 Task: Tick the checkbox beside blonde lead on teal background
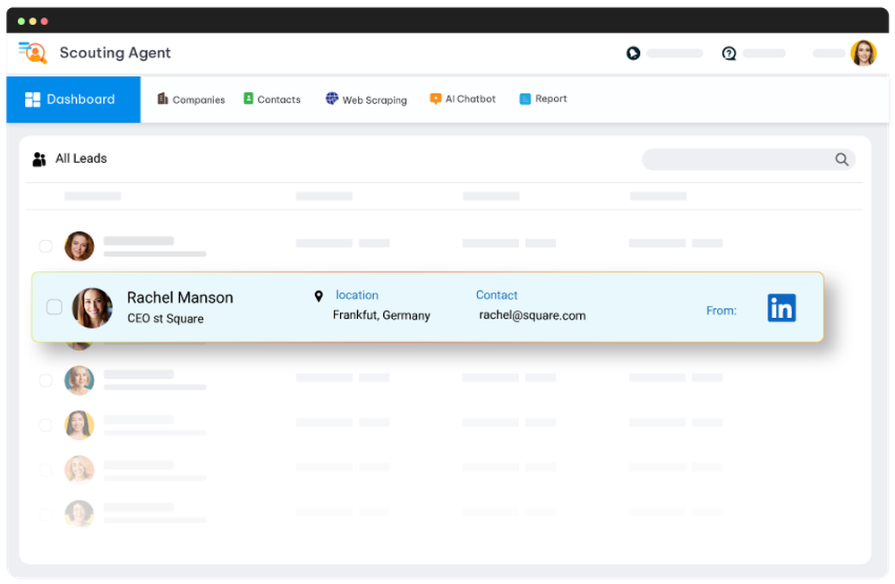[x=46, y=381]
